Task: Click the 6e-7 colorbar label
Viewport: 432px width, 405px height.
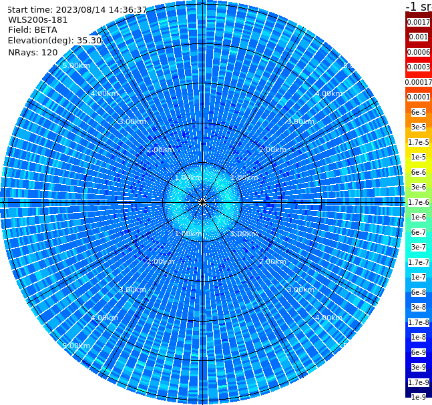Action: 419,232
